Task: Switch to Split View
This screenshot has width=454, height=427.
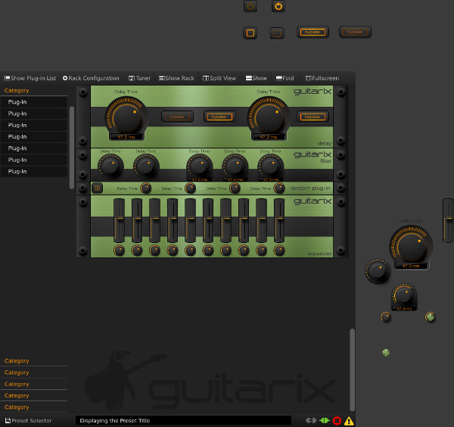Action: 219,78
